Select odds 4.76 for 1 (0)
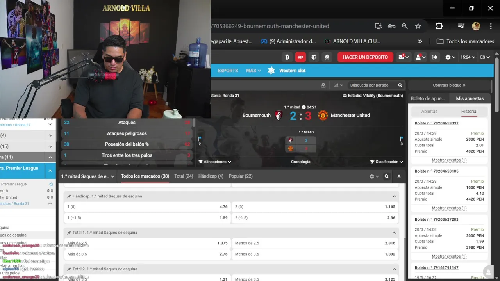 click(x=147, y=207)
